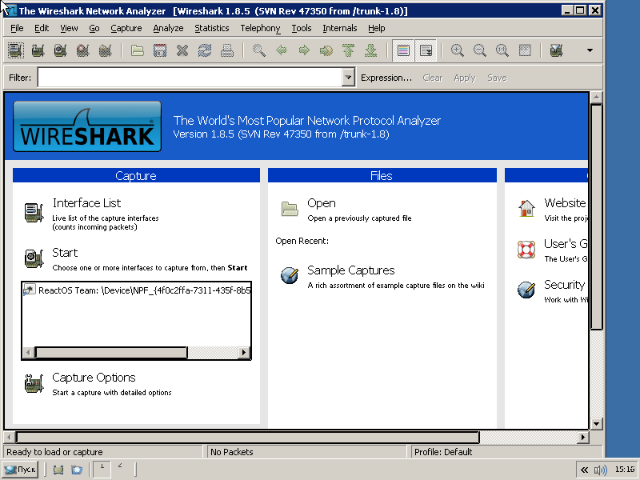The width and height of the screenshot is (640, 480).
Task: Click the taskbar volume speaker icon
Action: [600, 470]
